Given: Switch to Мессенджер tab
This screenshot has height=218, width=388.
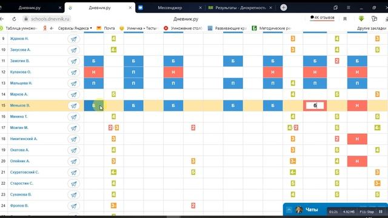Looking at the screenshot, I should [170, 8].
